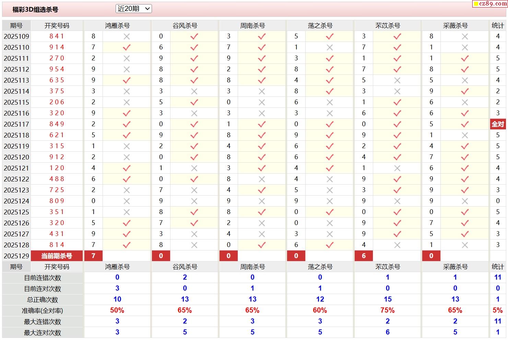The height and width of the screenshot is (340, 508).
Task: Click the 采薇 cross mark in row 2025118
Action: [465, 135]
